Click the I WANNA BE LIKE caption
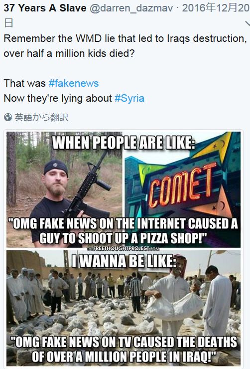This screenshot has width=250, height=369. [124, 261]
